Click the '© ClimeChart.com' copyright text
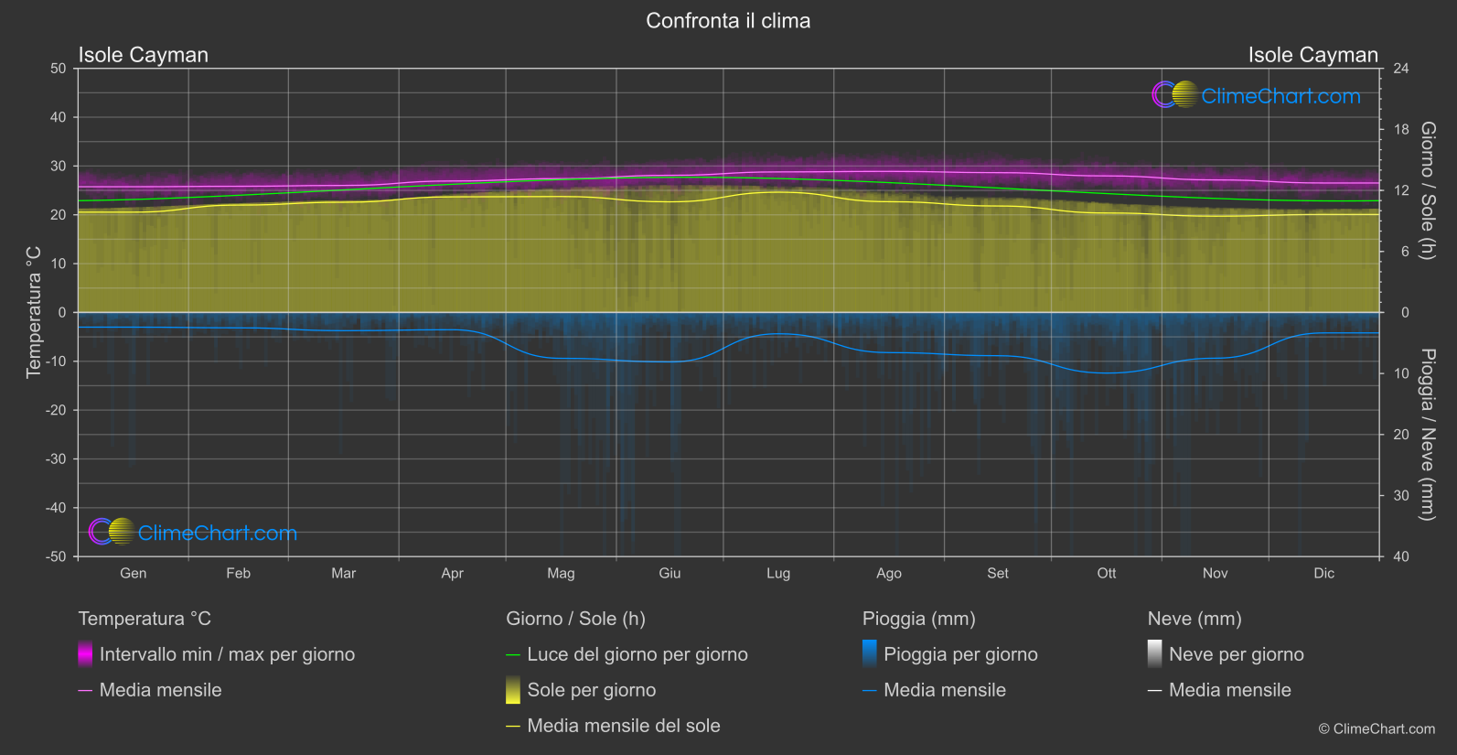This screenshot has height=755, width=1457. 1376,728
